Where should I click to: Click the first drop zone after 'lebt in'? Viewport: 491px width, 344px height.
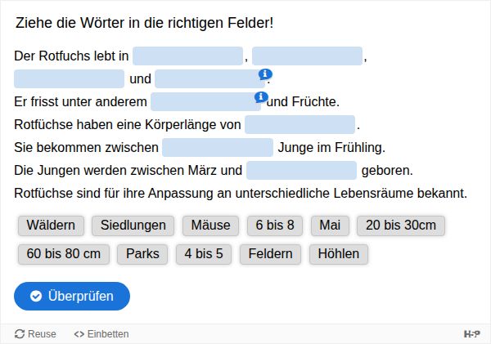(x=188, y=56)
